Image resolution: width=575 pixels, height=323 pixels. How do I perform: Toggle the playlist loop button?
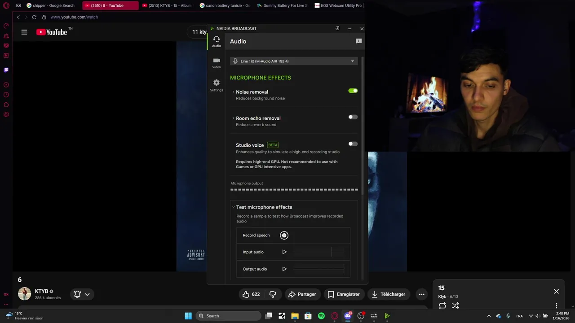(x=442, y=306)
